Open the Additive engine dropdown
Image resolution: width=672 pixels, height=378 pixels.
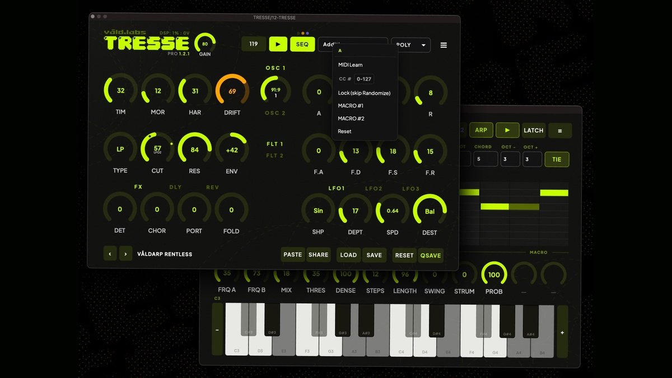(x=353, y=44)
